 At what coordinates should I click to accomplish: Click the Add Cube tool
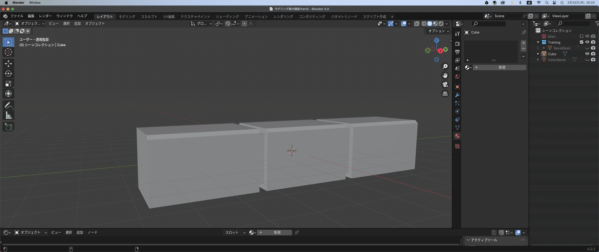point(8,127)
